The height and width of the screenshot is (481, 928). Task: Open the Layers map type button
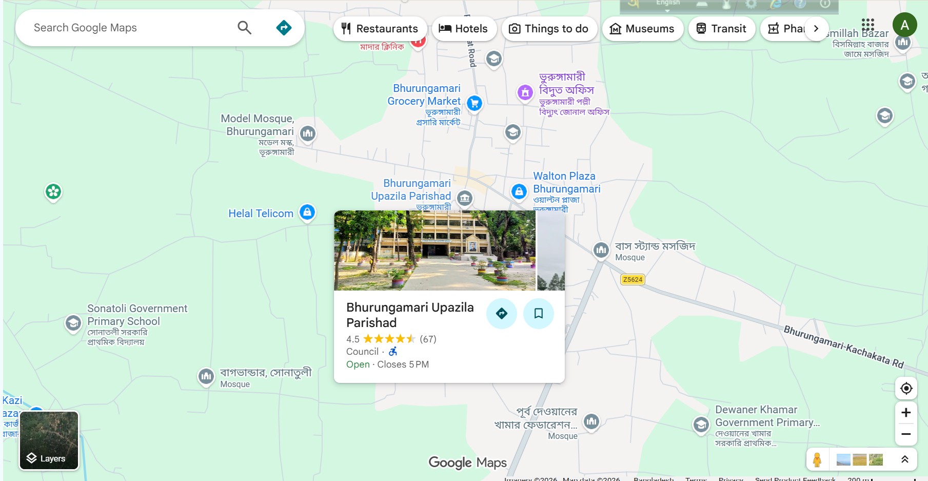(49, 440)
